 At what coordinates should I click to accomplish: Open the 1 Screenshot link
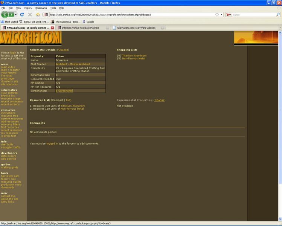tap(64, 91)
